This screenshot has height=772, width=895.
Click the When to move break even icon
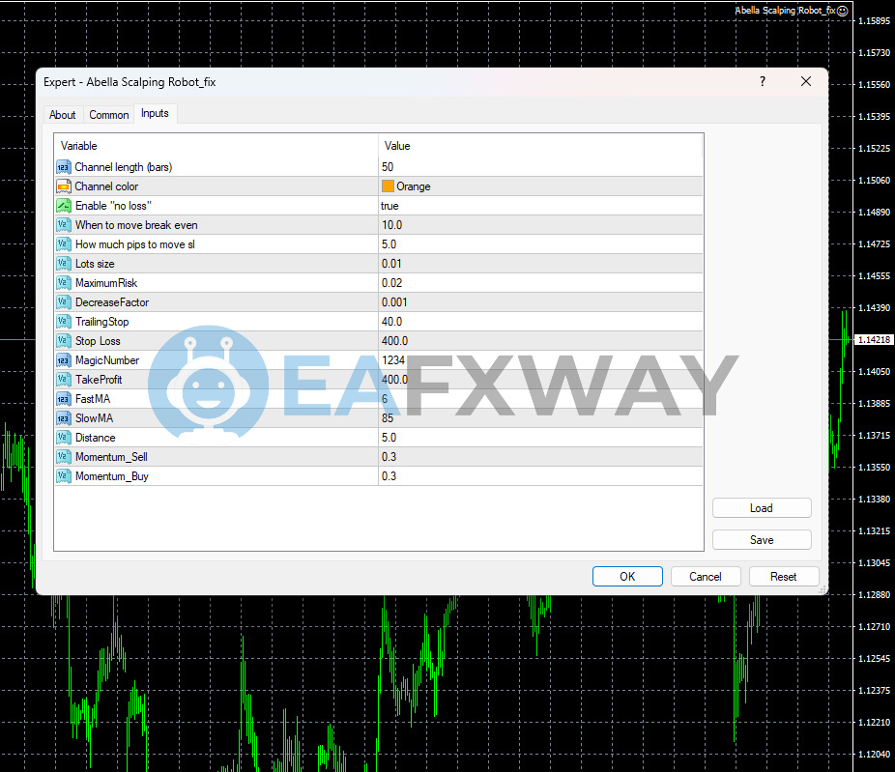[x=64, y=225]
